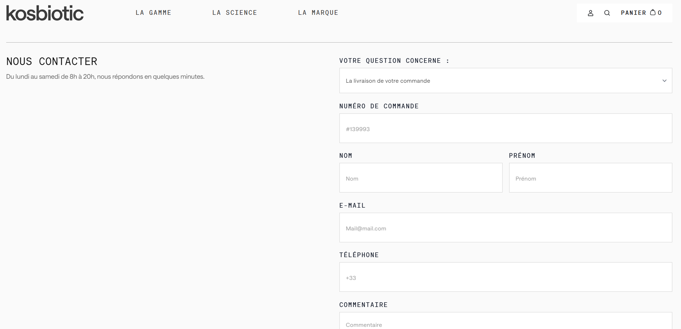Open the Panier cart link
Screen dimensions: 681x329
tap(633, 13)
